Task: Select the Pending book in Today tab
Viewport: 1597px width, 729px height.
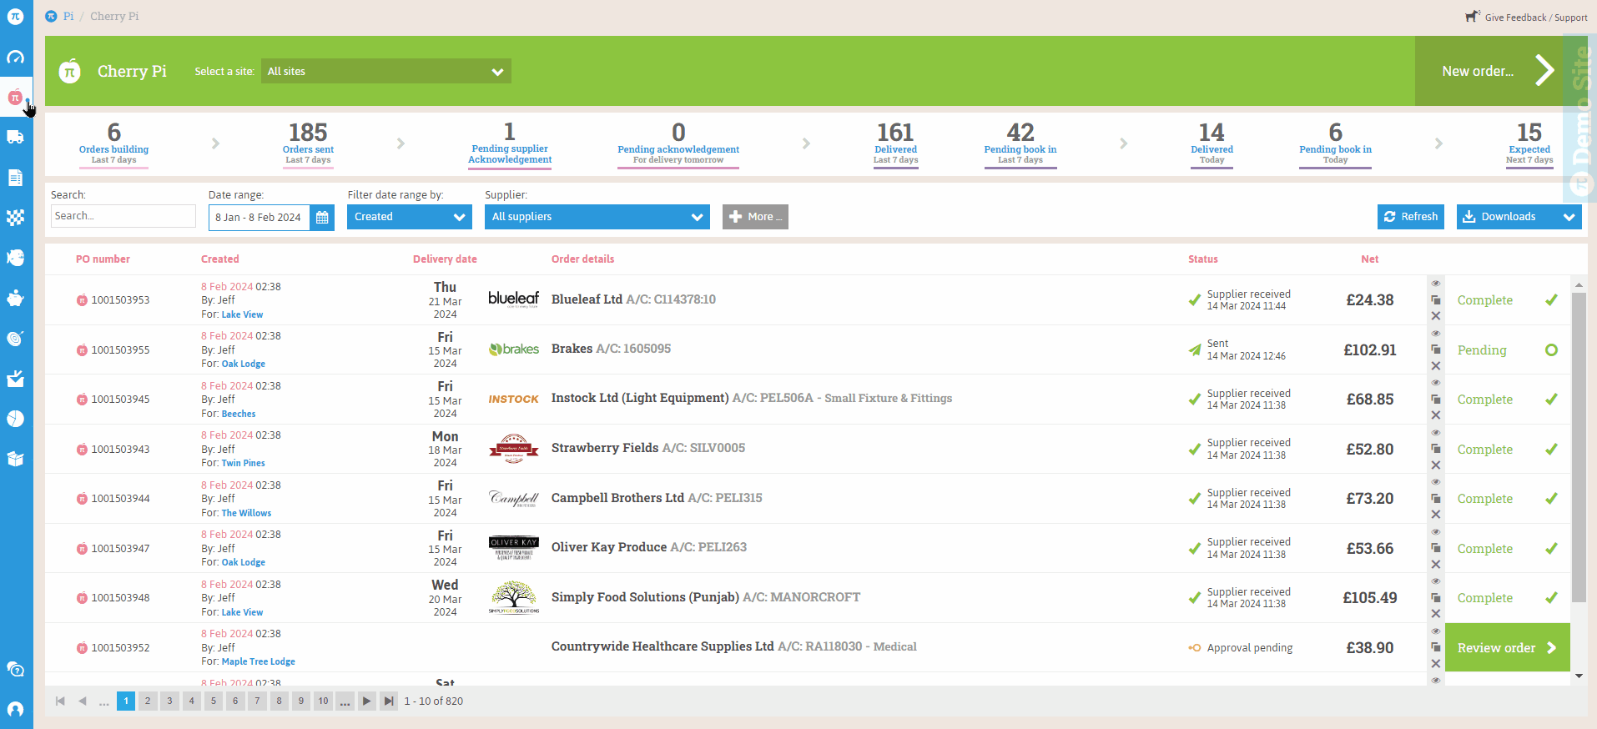Action: 1335,143
